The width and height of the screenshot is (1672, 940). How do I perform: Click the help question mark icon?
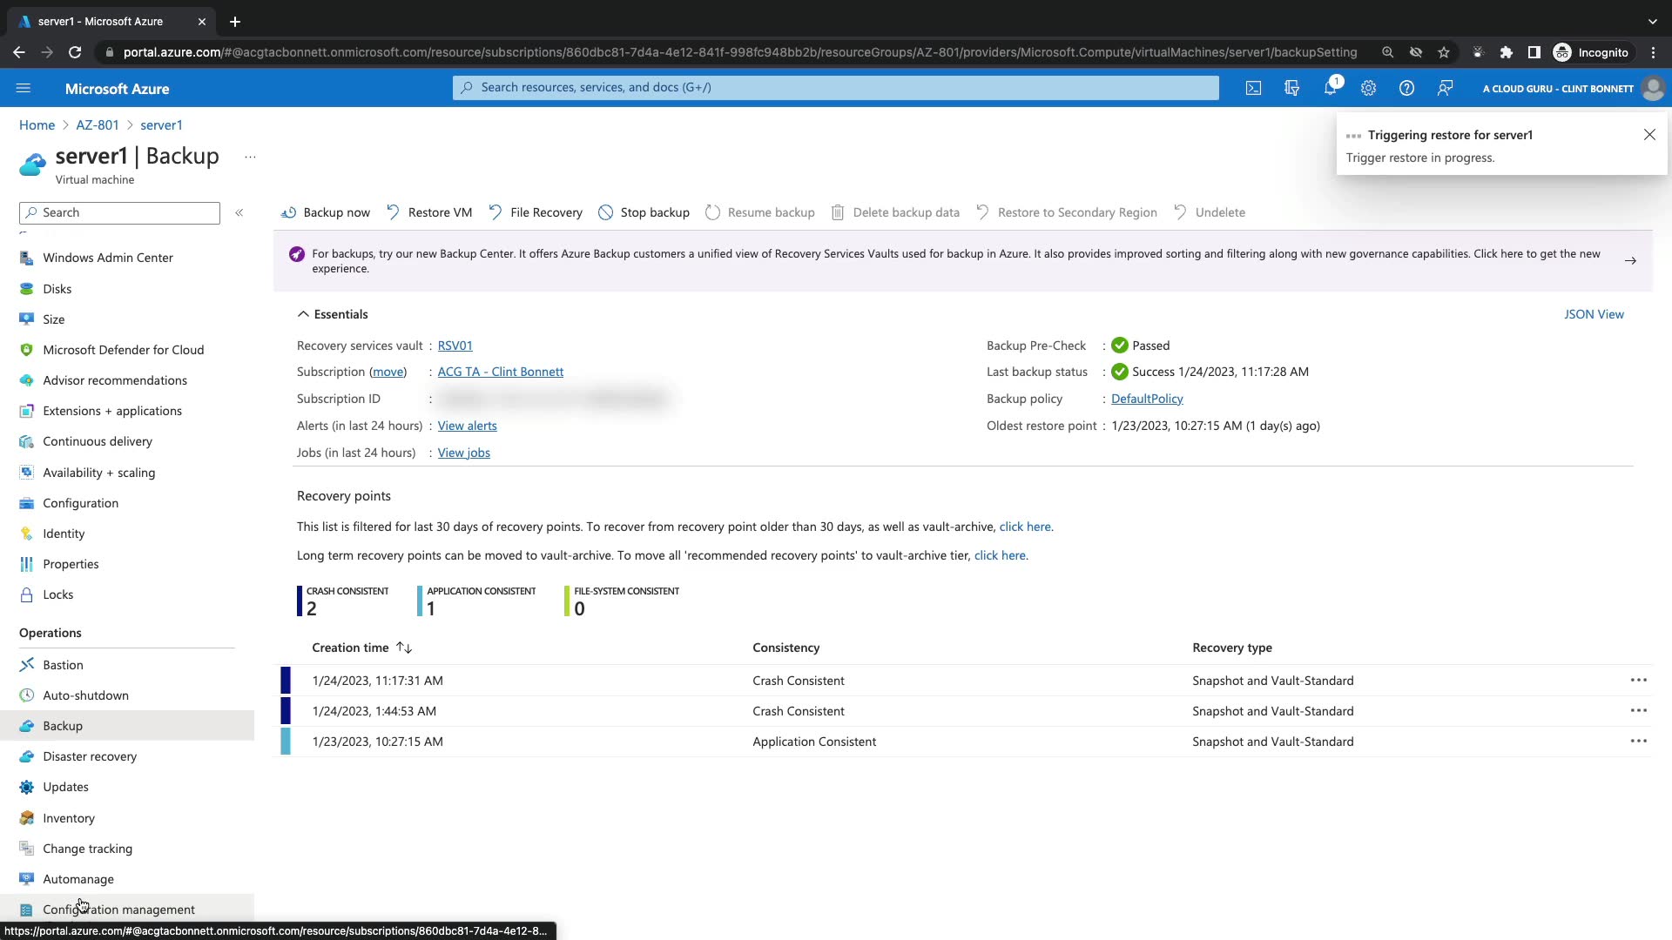(x=1406, y=88)
